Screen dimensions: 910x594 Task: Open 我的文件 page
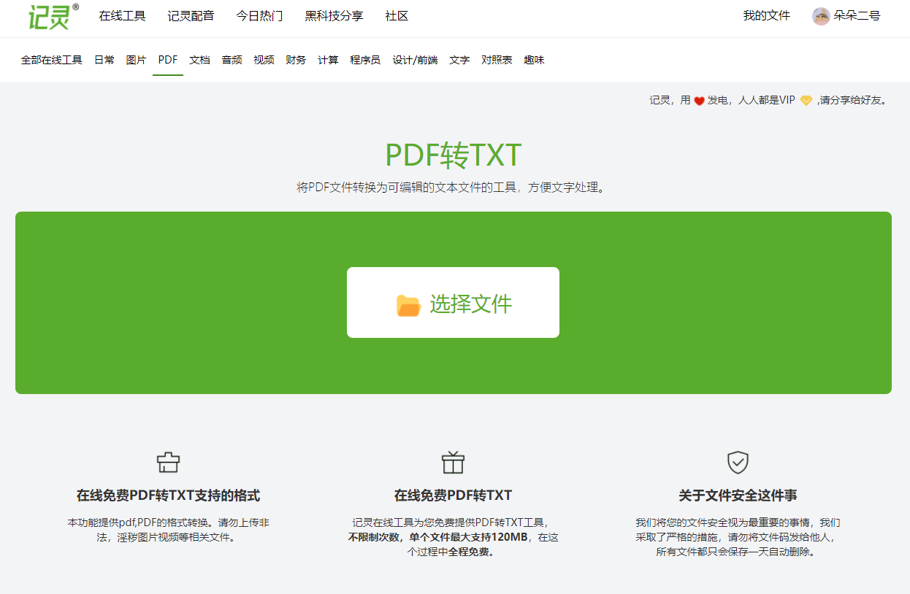click(x=765, y=15)
